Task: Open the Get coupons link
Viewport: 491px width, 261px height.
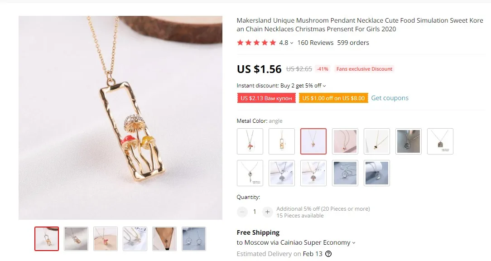Action: (x=390, y=98)
